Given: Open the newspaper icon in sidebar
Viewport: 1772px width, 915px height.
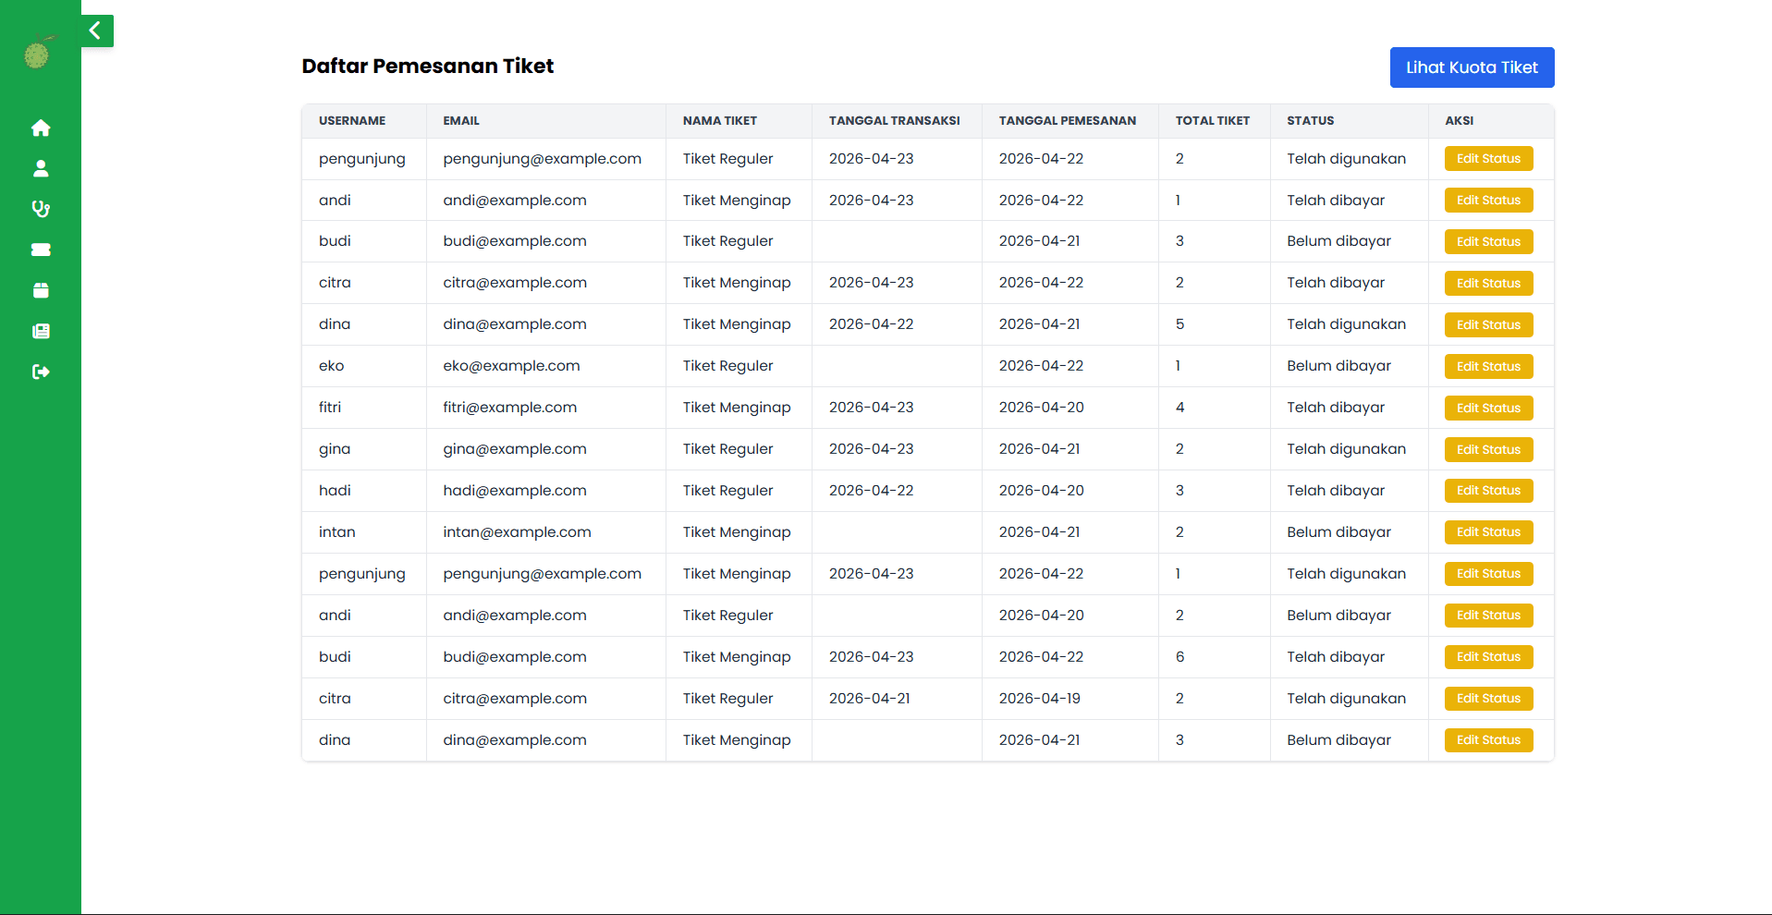Looking at the screenshot, I should [x=41, y=331].
